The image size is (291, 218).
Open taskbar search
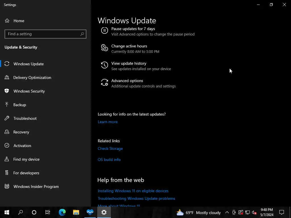20,212
